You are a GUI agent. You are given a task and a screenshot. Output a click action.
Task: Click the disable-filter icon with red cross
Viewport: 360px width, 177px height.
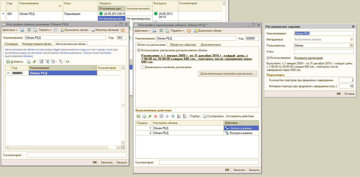60,62
